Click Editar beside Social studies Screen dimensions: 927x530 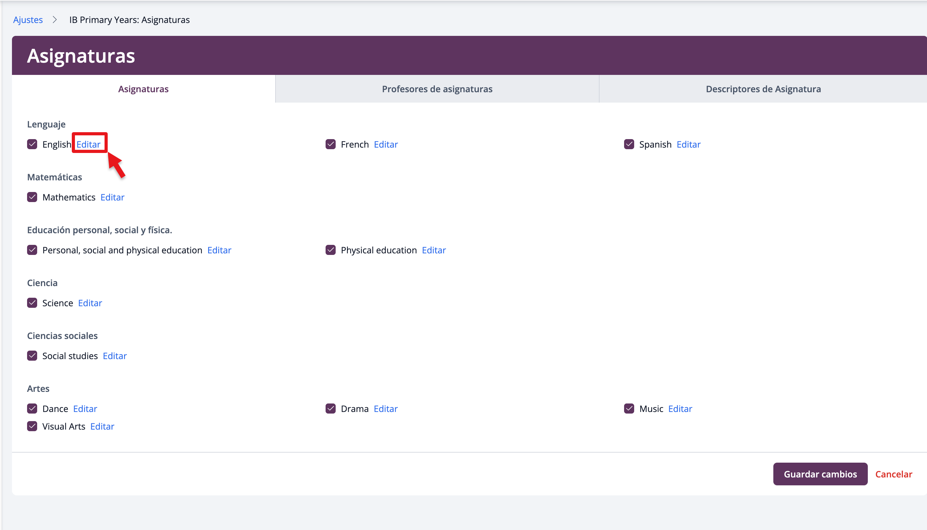115,356
